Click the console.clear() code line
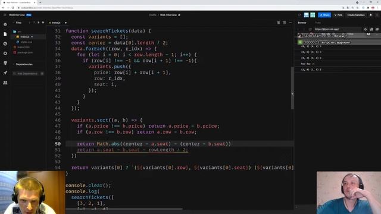Image resolution: width=381 pixels, height=214 pixels. coord(88,185)
